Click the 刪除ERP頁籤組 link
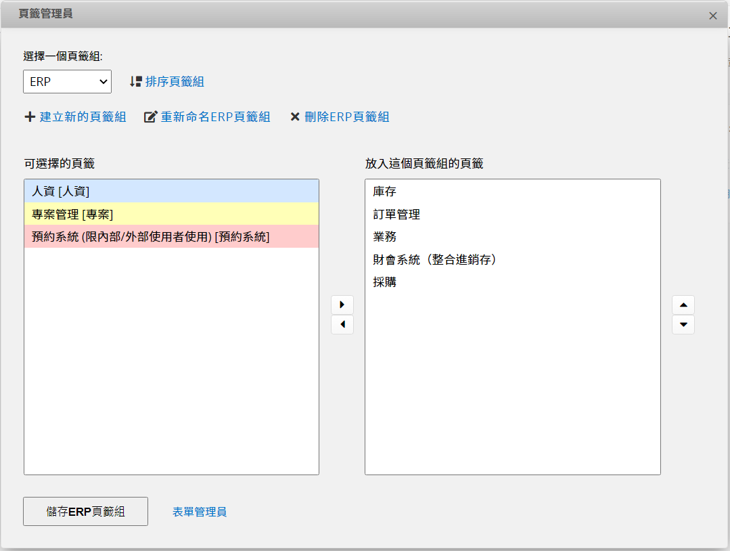730x551 pixels. (347, 117)
